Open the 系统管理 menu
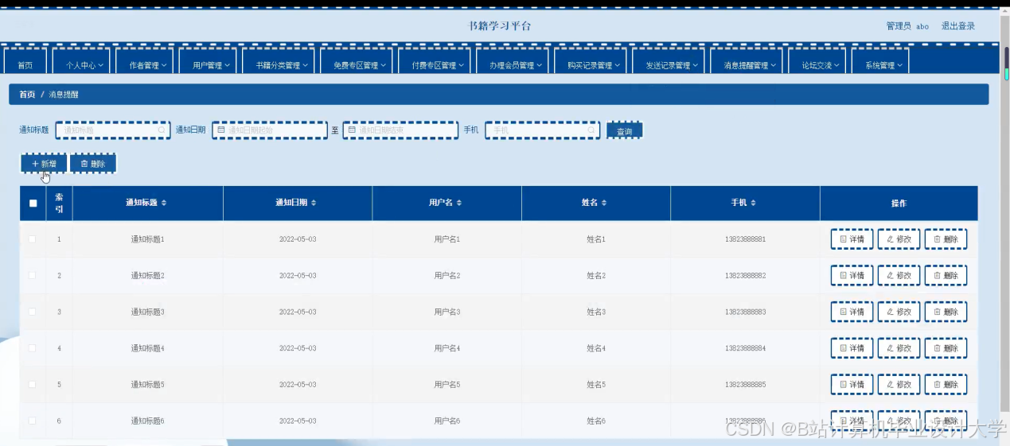 [x=880, y=63]
